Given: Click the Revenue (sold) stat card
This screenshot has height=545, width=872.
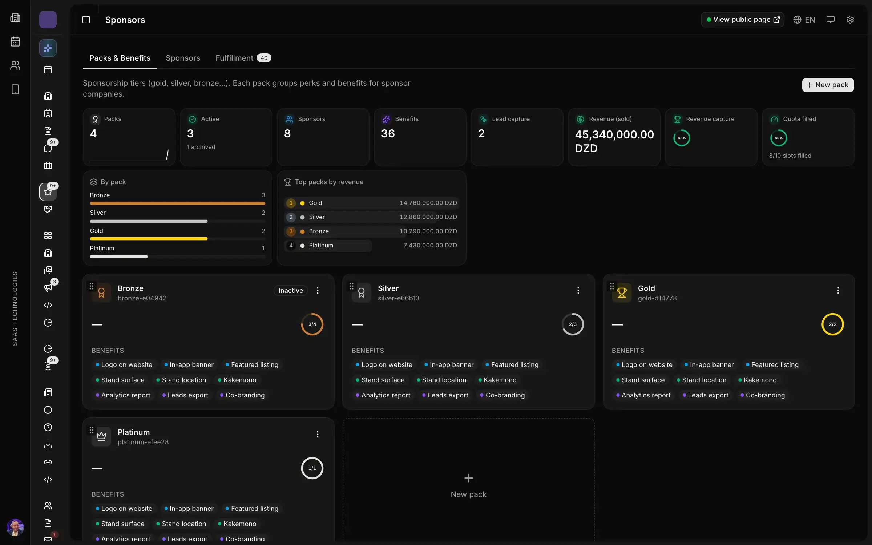Looking at the screenshot, I should pos(614,137).
